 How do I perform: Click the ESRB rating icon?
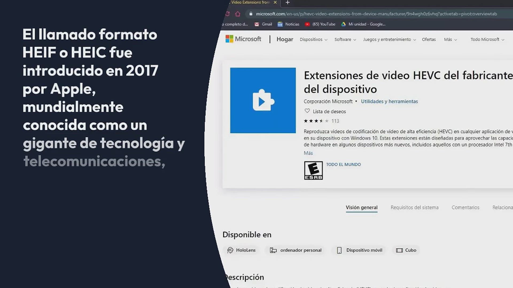[x=313, y=170]
